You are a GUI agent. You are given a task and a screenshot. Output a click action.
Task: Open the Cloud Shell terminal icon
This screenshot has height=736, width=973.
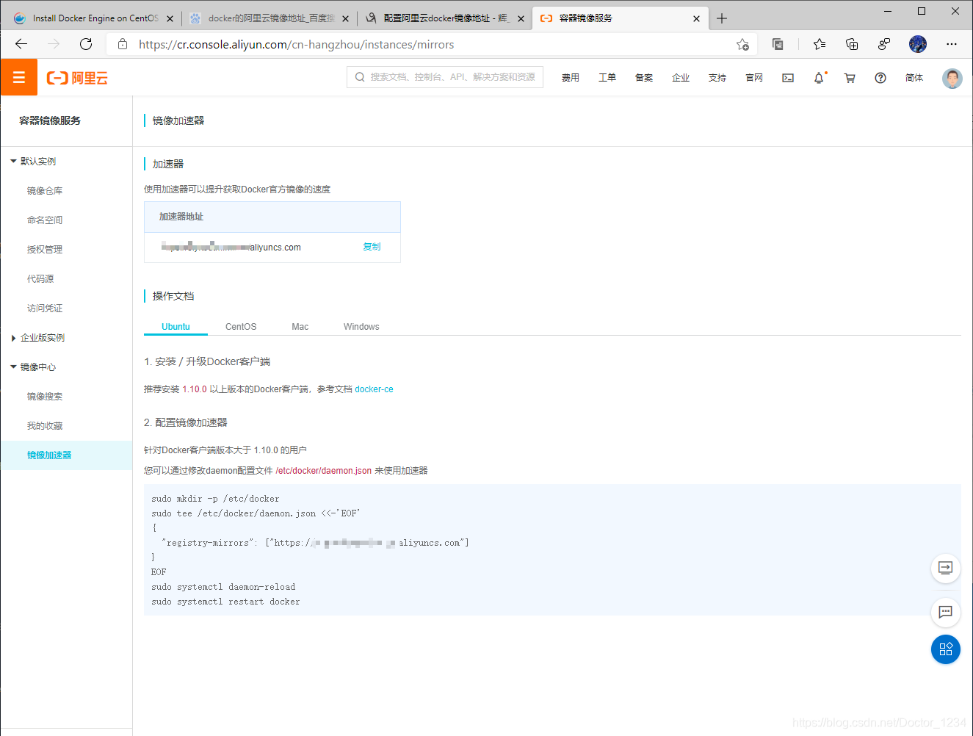pos(788,78)
